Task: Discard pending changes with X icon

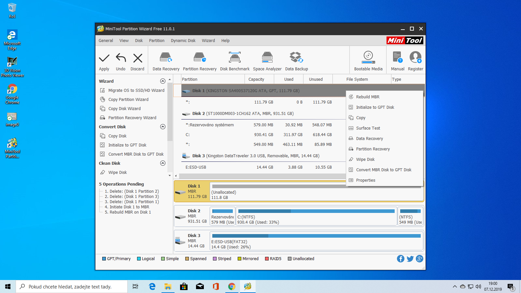Action: coord(138,58)
